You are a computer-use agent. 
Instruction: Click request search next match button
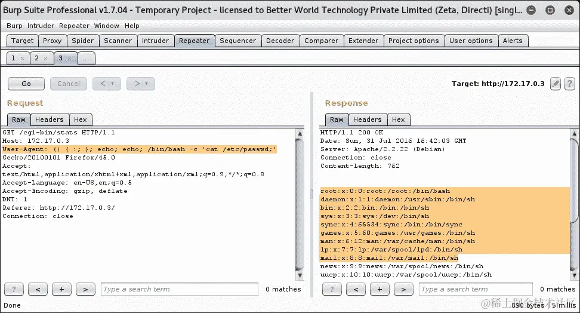(x=85, y=289)
